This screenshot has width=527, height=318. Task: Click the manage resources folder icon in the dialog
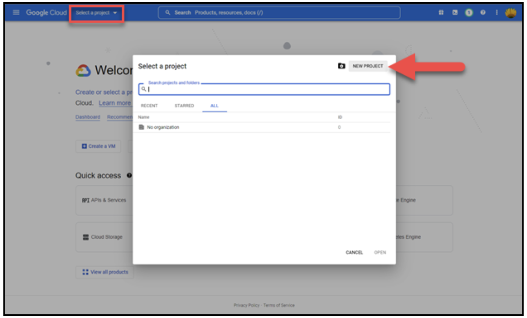(341, 66)
